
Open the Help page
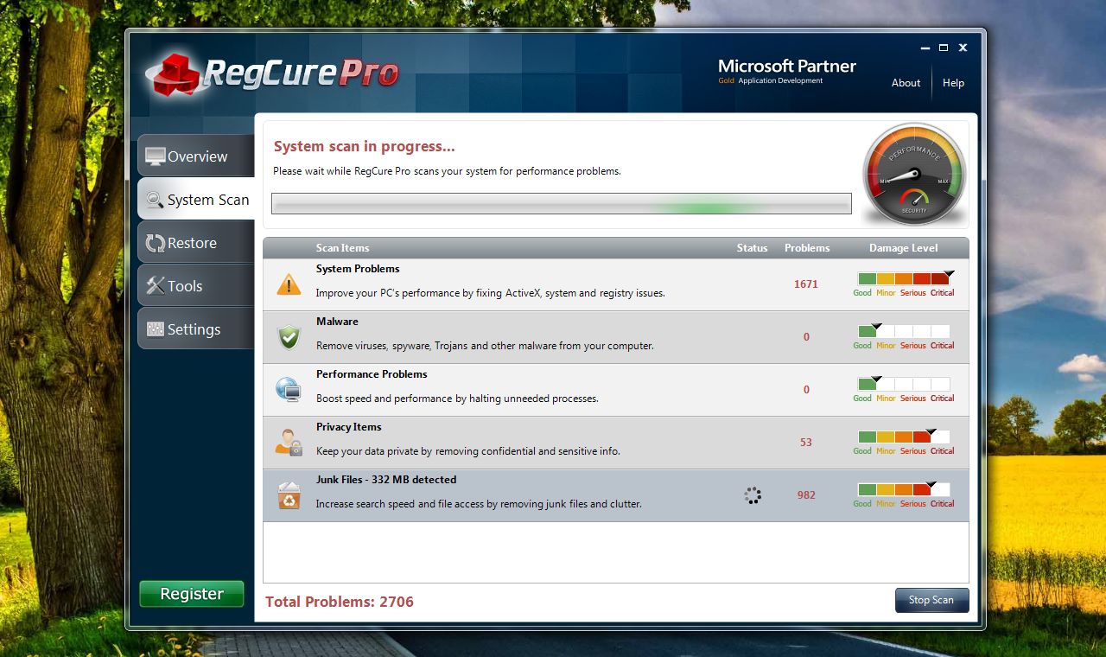pyautogui.click(x=954, y=83)
